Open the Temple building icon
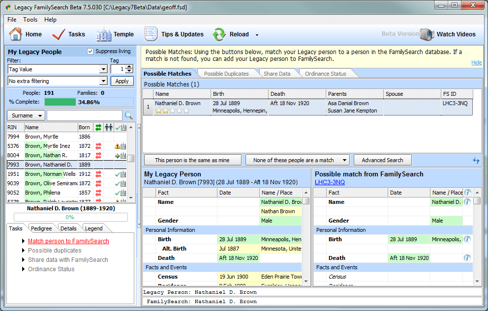This screenshot has width=488, height=311. [104, 34]
